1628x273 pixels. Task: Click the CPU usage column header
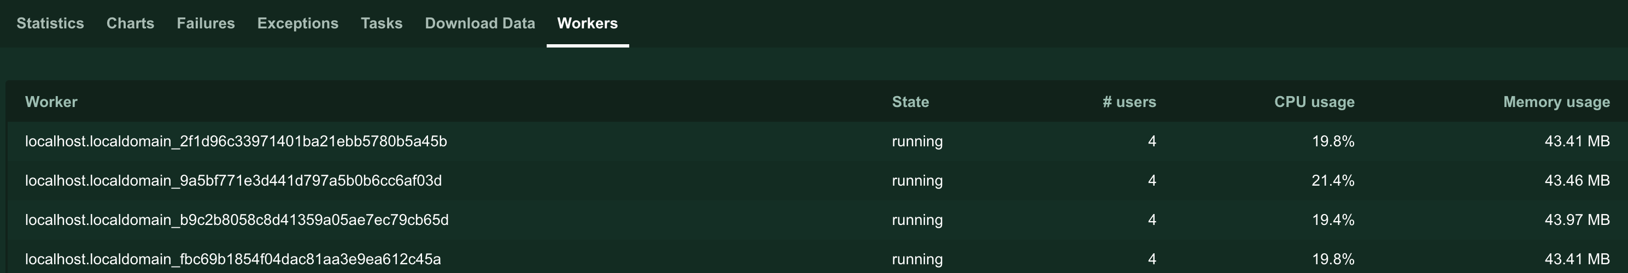pyautogui.click(x=1314, y=102)
